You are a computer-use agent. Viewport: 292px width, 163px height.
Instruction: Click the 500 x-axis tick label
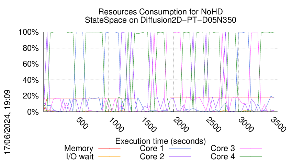point(82,123)
